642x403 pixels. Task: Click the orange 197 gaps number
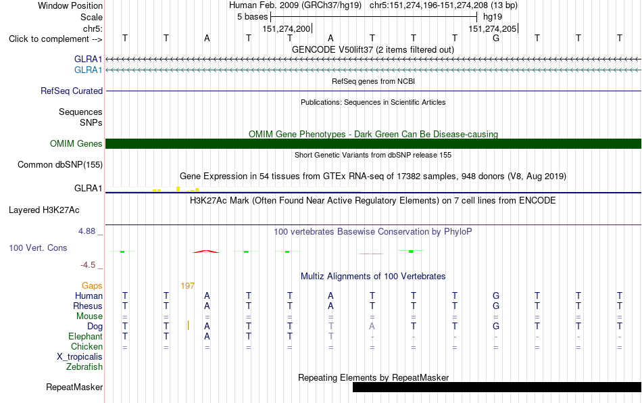pyautogui.click(x=187, y=286)
